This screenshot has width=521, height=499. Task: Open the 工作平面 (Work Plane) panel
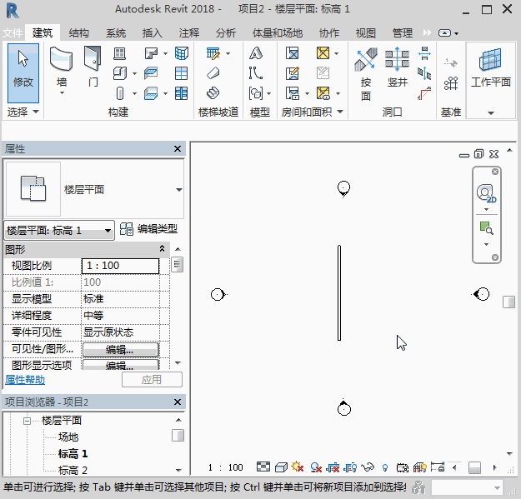pyautogui.click(x=490, y=70)
